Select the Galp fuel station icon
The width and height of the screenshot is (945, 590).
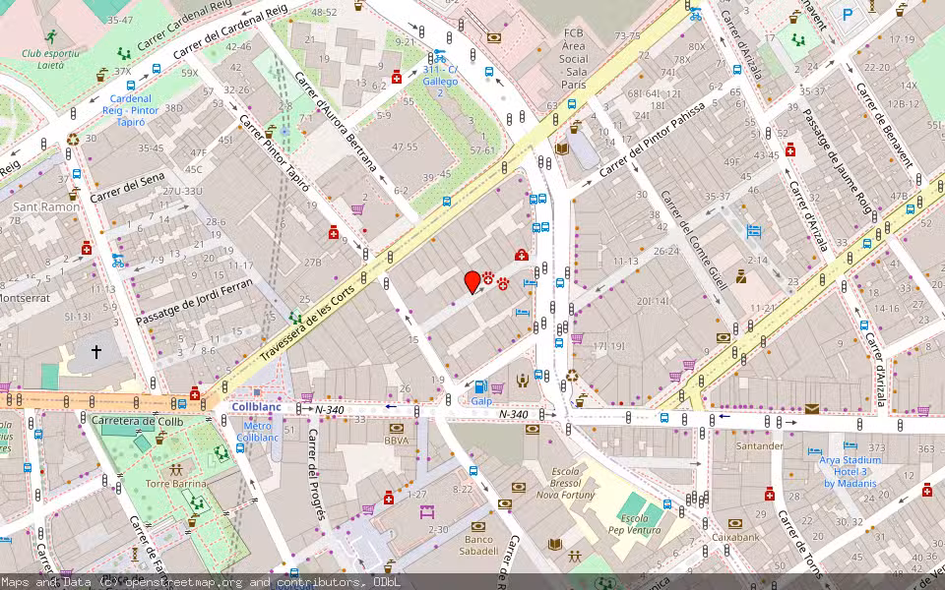click(480, 385)
